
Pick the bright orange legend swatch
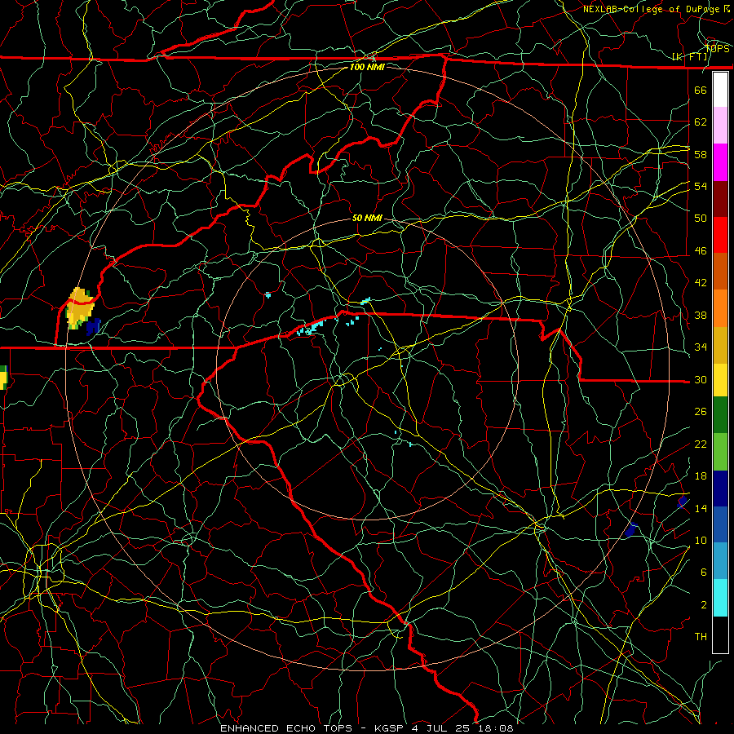coord(720,307)
